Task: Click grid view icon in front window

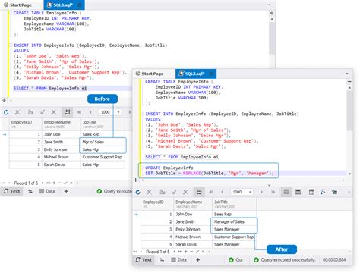Action: pos(286,192)
